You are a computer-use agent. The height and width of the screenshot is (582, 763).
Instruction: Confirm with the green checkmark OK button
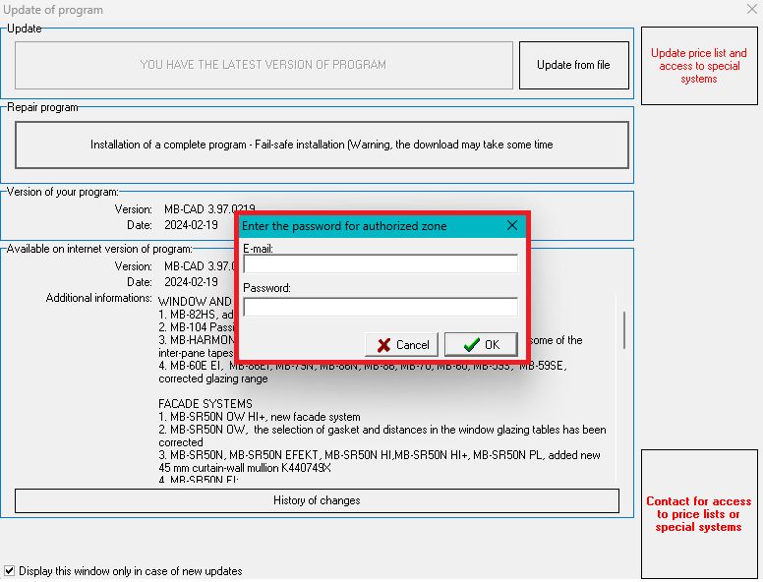(x=481, y=344)
